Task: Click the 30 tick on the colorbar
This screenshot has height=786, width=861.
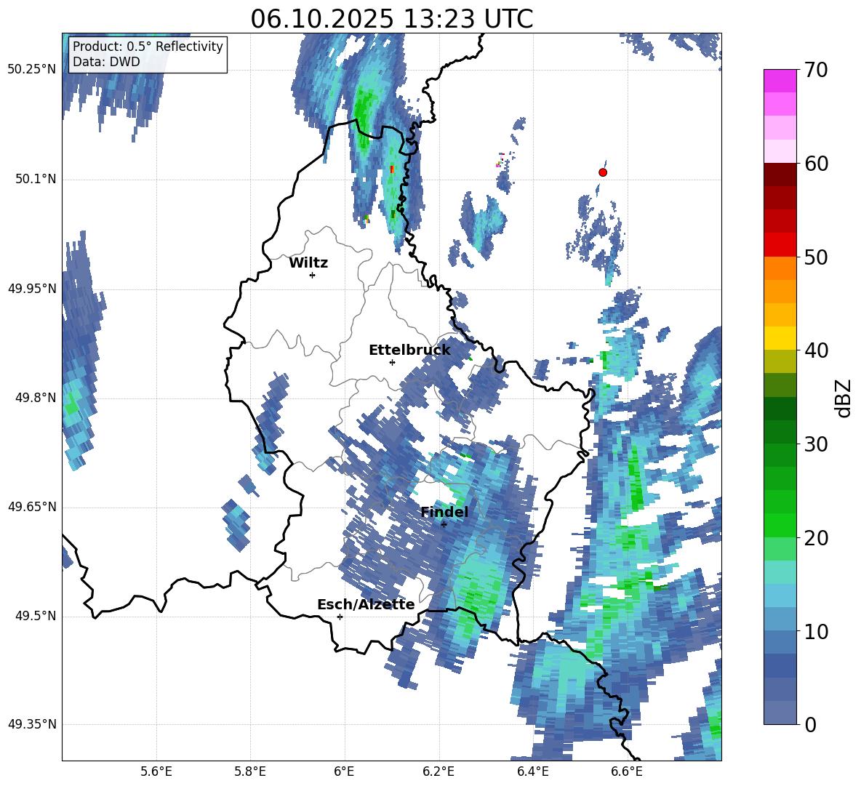Action: click(816, 444)
